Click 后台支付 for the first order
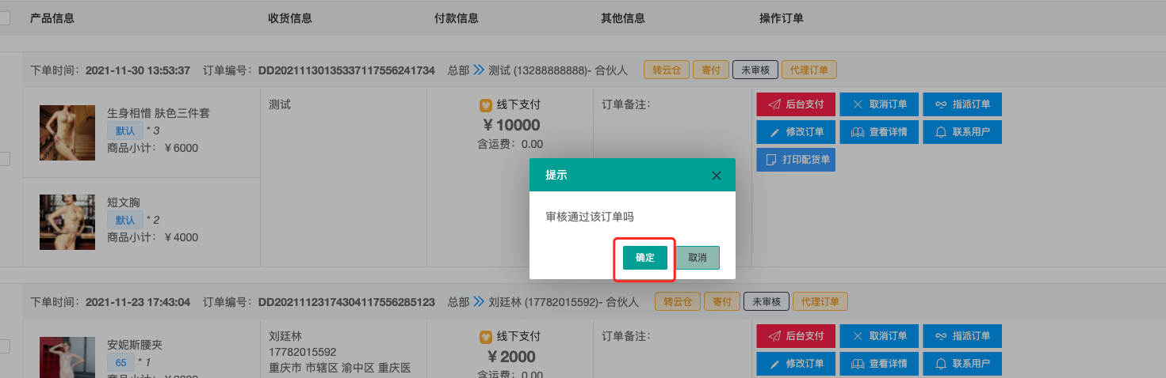1166x378 pixels. click(796, 104)
